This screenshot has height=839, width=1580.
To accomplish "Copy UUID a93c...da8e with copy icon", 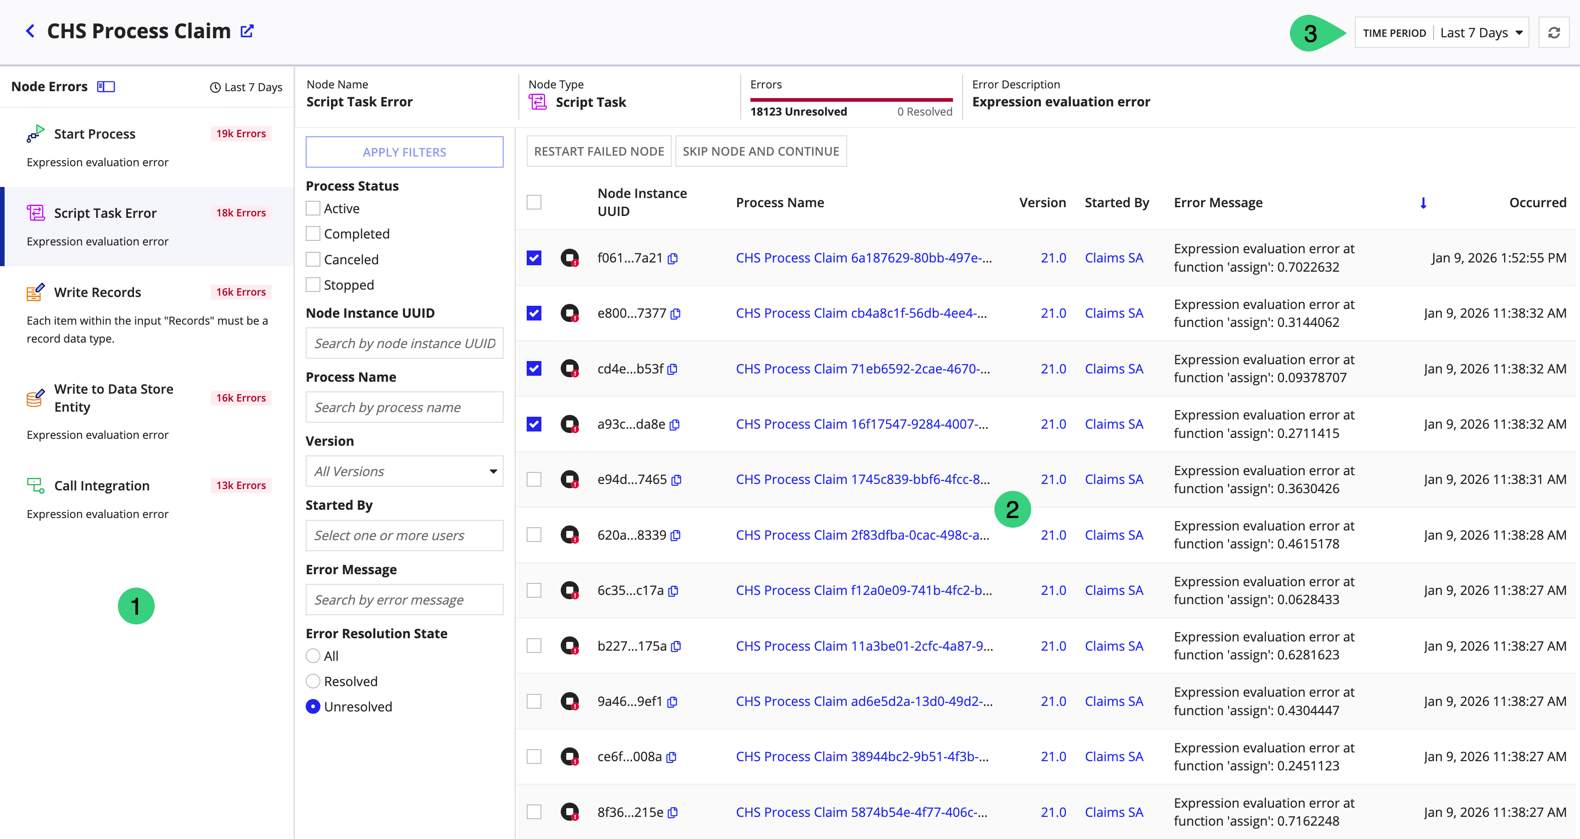I will 675,425.
